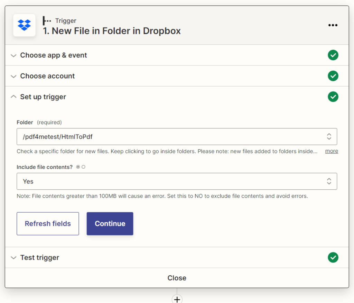Click up-down arrows on the Folder field
354x303 pixels.
pos(329,136)
